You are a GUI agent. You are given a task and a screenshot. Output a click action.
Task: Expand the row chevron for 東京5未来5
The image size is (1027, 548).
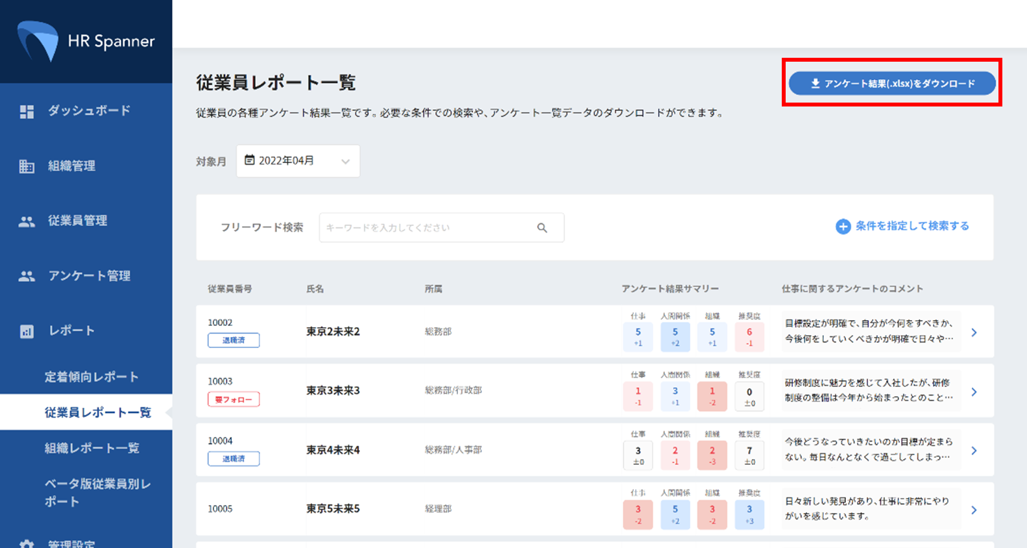tap(974, 510)
